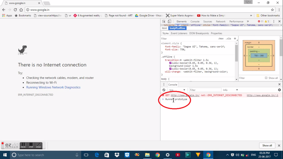
Task: Launch Microsoft Edge from the taskbar
Action: [x=97, y=155]
